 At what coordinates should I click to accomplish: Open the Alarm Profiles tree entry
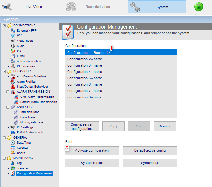click(26, 82)
